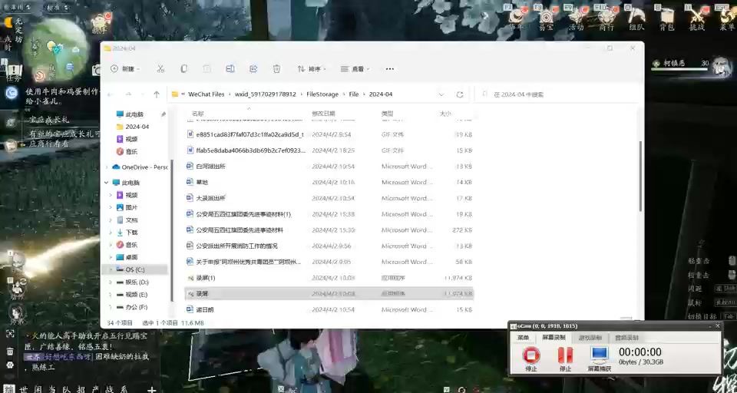Switch to oCam 音频录制 tab
This screenshot has height=393, width=737.
626,338
